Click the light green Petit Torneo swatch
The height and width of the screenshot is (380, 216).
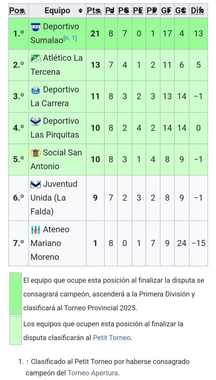(16, 330)
